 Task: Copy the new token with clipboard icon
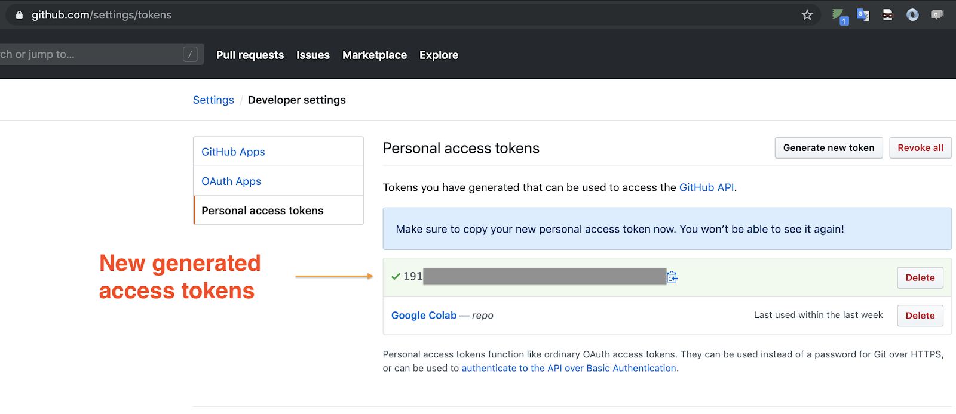coord(672,277)
